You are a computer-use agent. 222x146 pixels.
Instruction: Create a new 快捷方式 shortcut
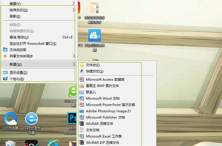pyautogui.click(x=95, y=71)
